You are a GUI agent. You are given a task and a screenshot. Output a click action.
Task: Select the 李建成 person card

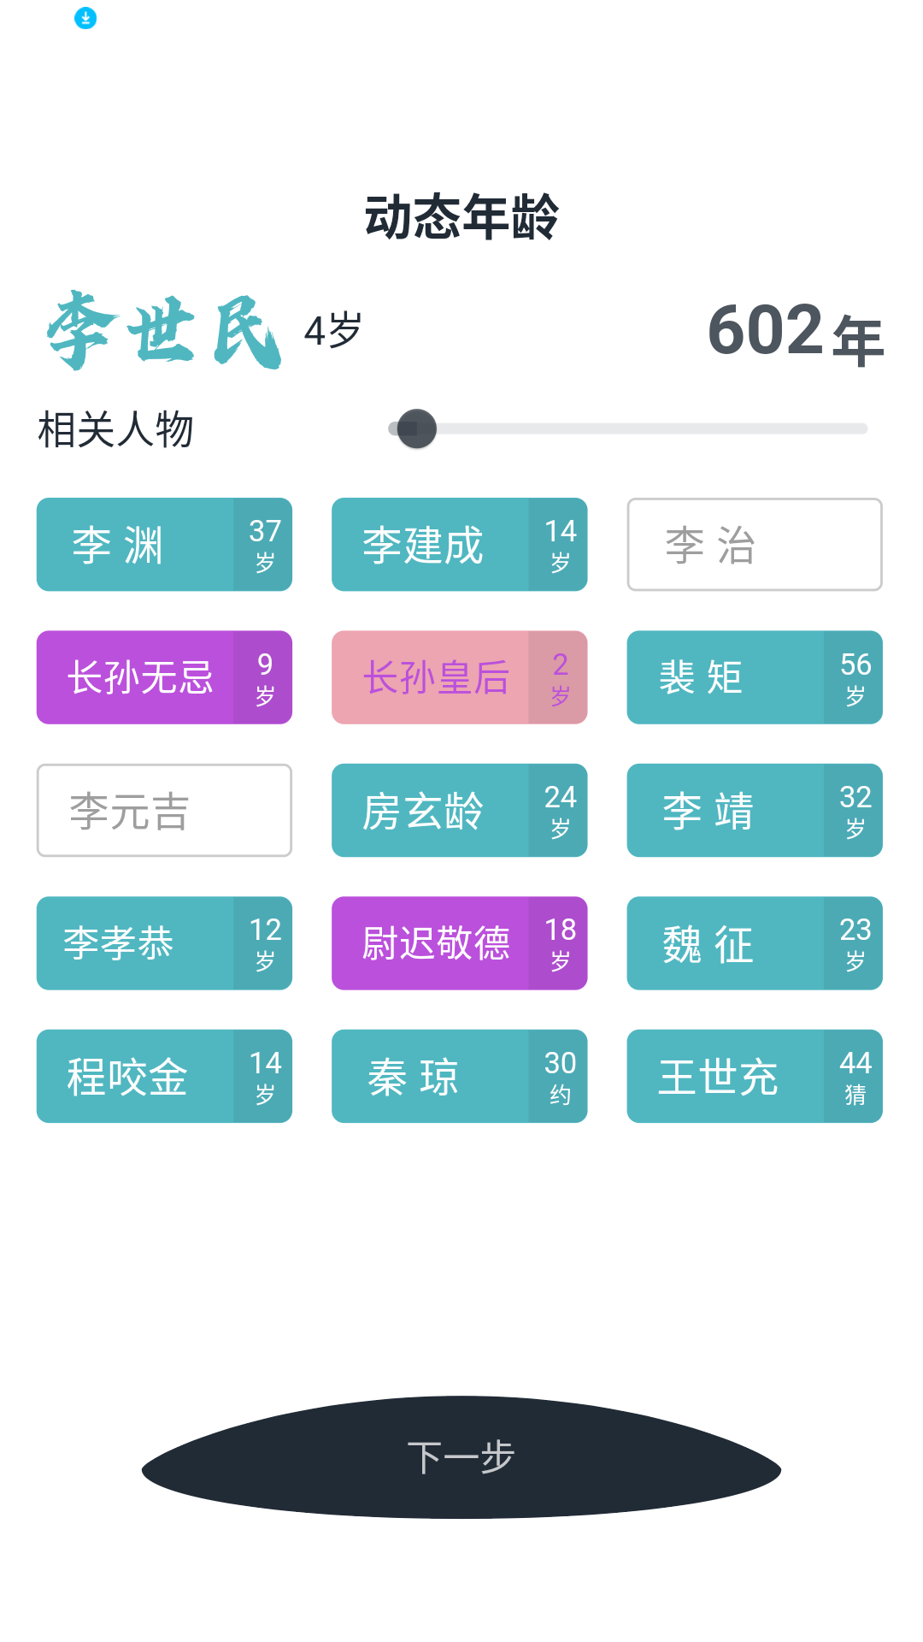pyautogui.click(x=459, y=545)
